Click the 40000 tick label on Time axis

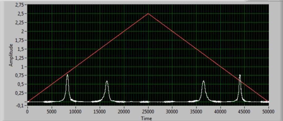220,112
